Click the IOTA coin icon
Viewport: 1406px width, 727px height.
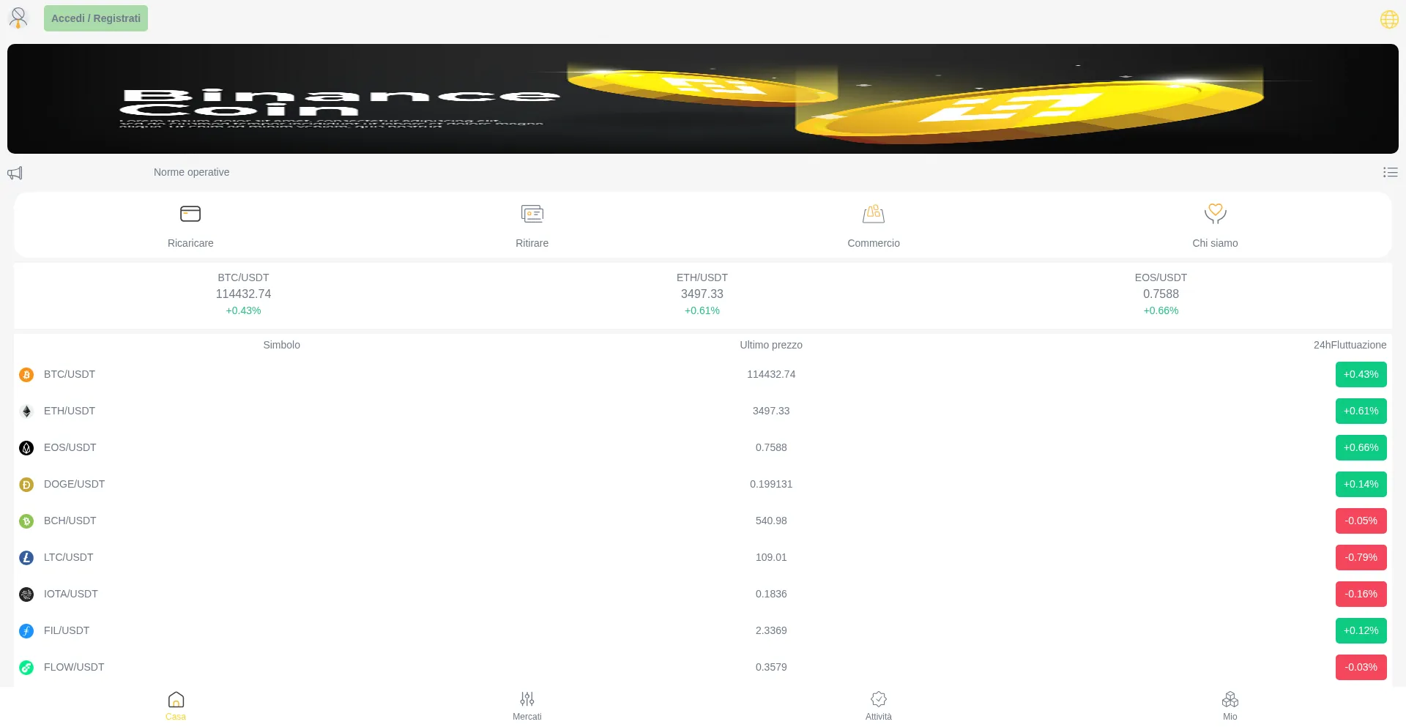(26, 594)
